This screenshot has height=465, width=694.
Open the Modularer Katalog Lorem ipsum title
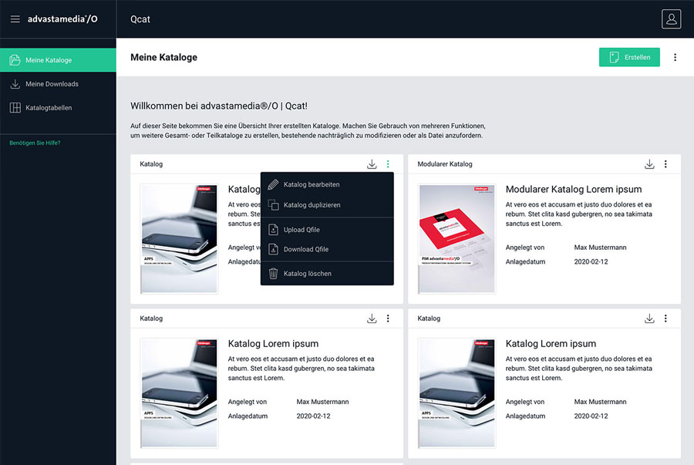click(573, 190)
